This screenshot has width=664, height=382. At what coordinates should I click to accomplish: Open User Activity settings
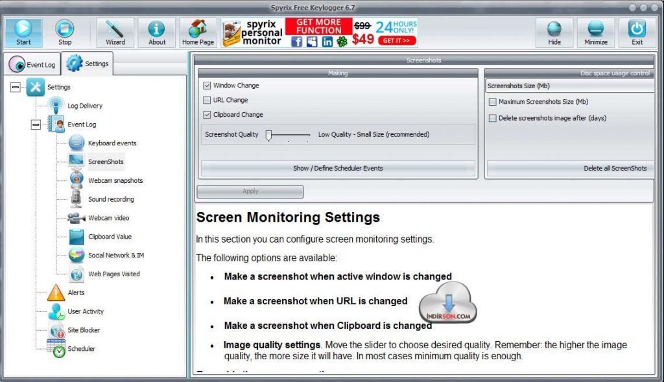[86, 311]
